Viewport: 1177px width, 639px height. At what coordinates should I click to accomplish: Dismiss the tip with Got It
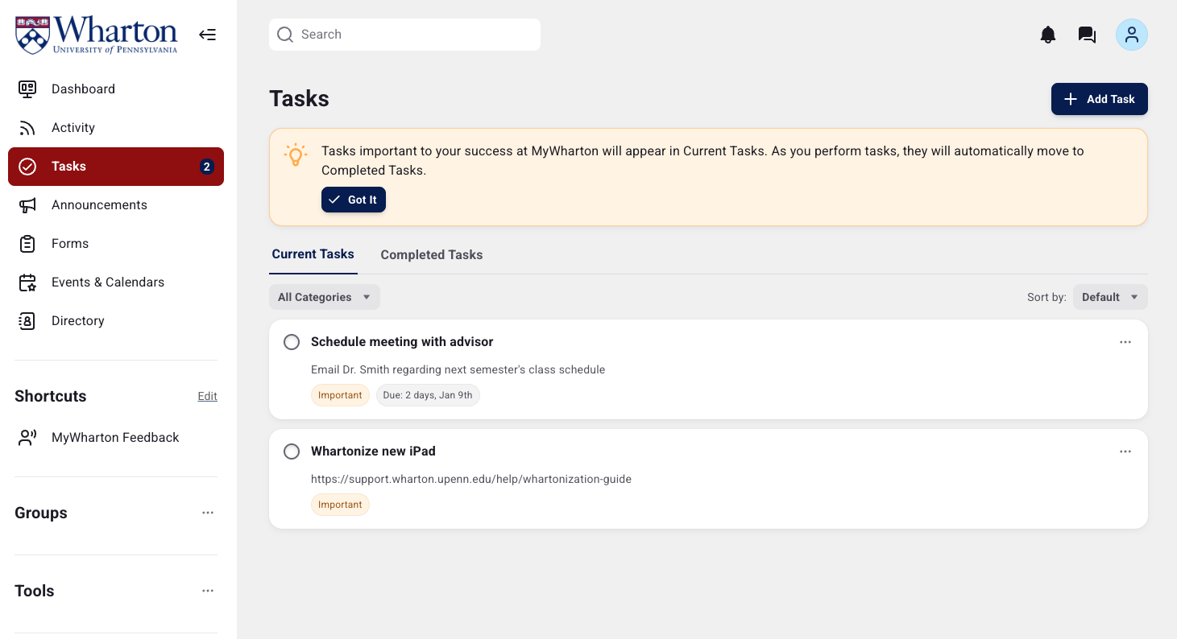coord(353,200)
